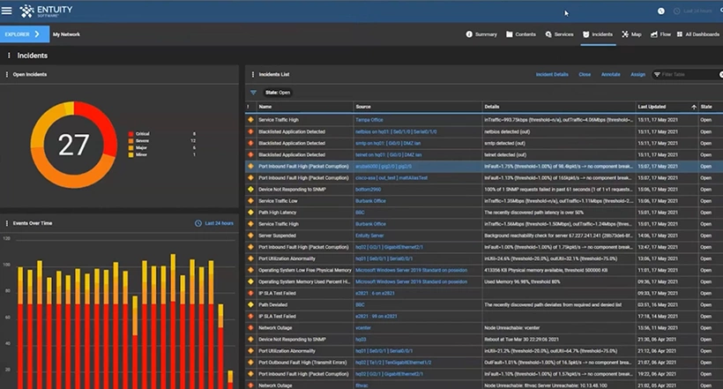Viewport: 723px width, 389px height.
Task: Open the hamburger main menu
Action: (x=6, y=10)
